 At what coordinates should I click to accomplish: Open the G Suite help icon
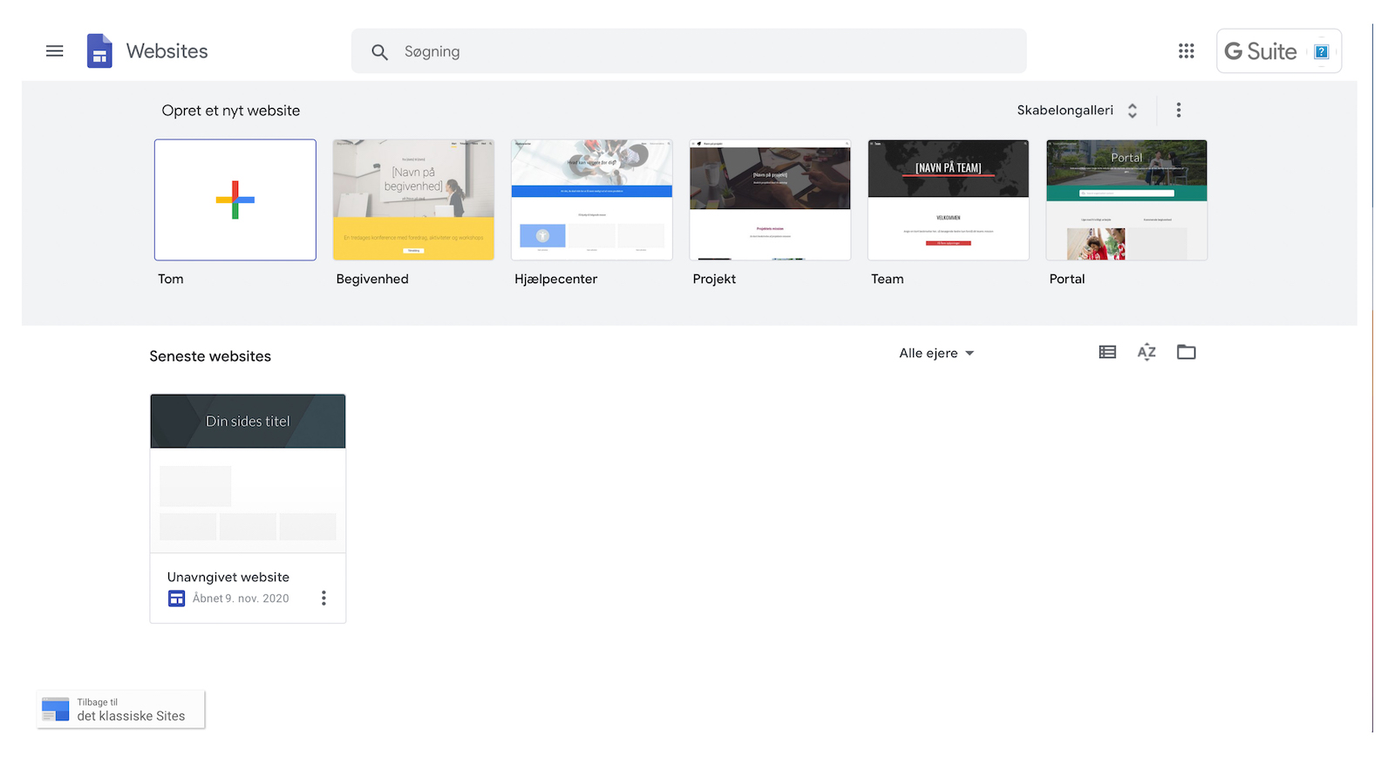tap(1323, 51)
